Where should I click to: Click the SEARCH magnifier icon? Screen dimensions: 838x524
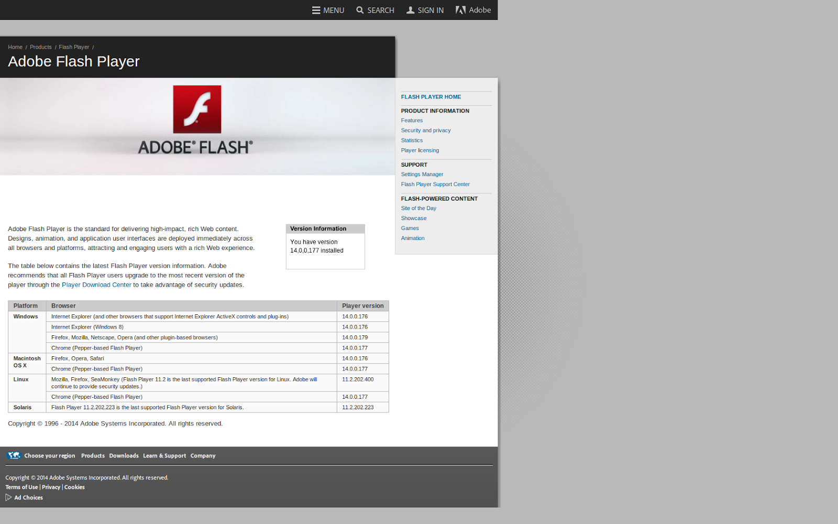tap(360, 10)
